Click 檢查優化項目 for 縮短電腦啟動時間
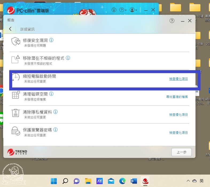Screen dimensions: 210x187 click(178, 79)
